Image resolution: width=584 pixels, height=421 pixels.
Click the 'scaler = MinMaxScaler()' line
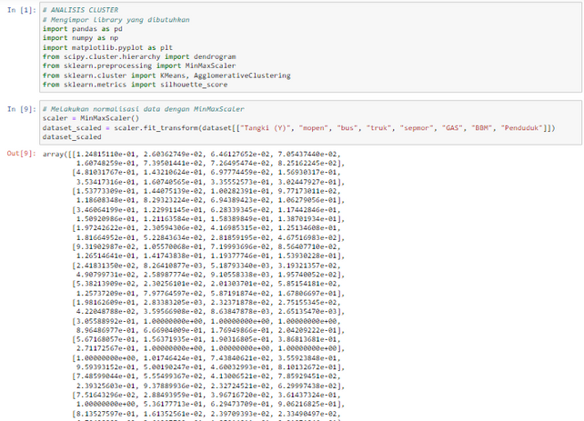(86, 117)
